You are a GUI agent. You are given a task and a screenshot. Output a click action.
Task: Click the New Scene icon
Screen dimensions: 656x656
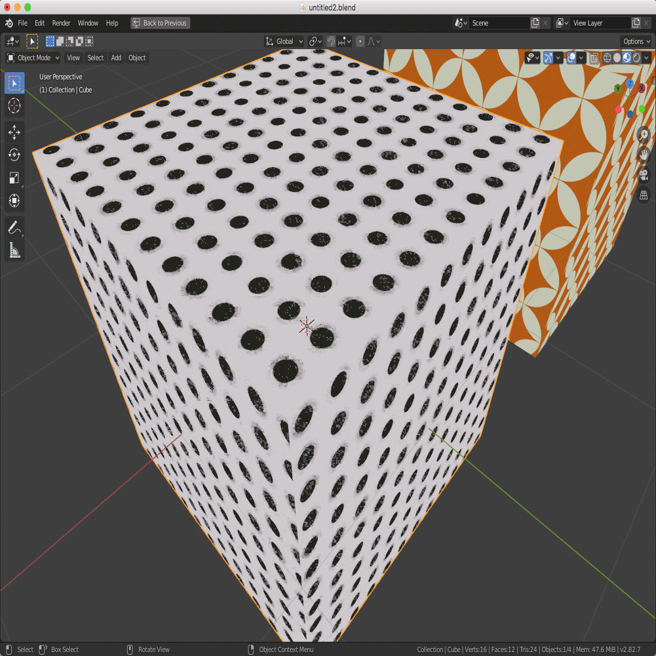pos(535,23)
